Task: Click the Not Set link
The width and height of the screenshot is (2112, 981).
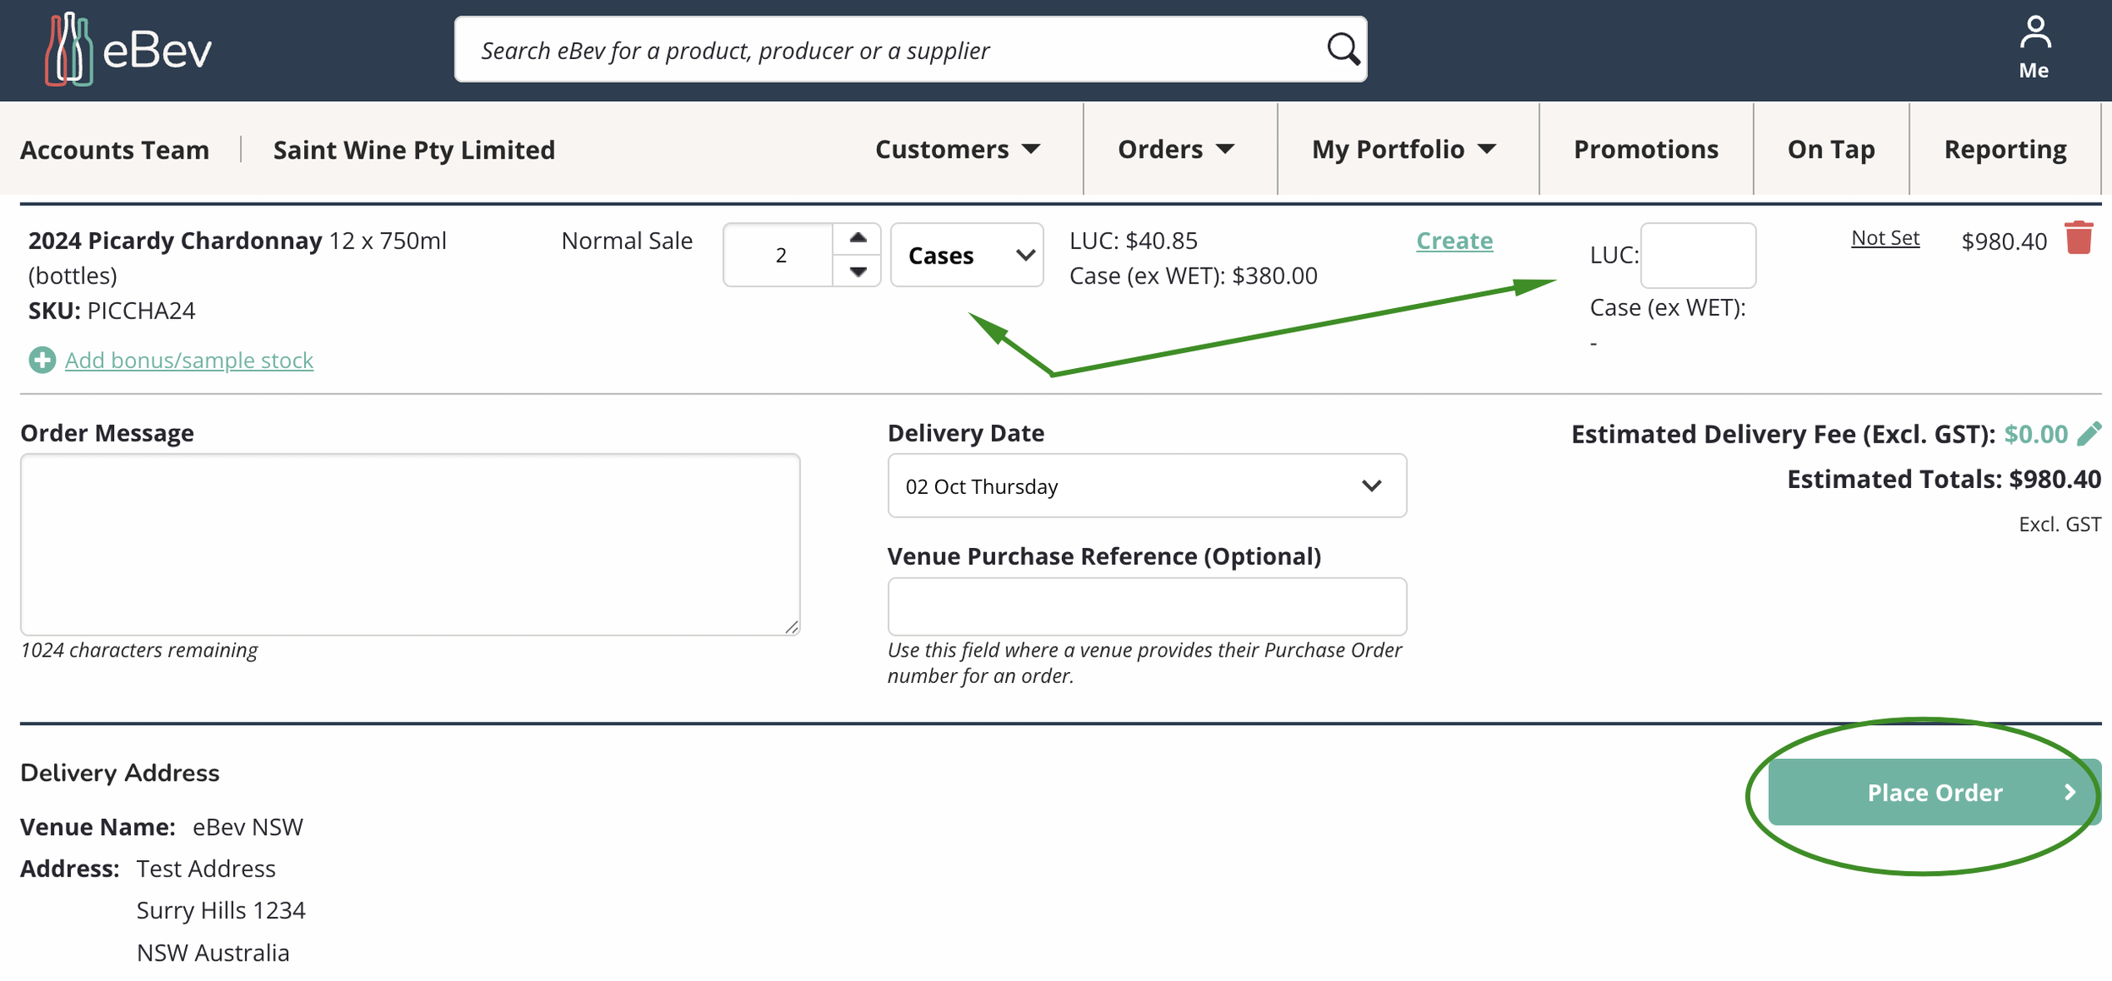Action: click(x=1885, y=238)
